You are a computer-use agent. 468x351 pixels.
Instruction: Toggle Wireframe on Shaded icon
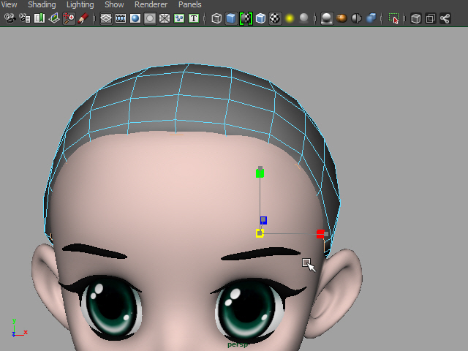260,18
